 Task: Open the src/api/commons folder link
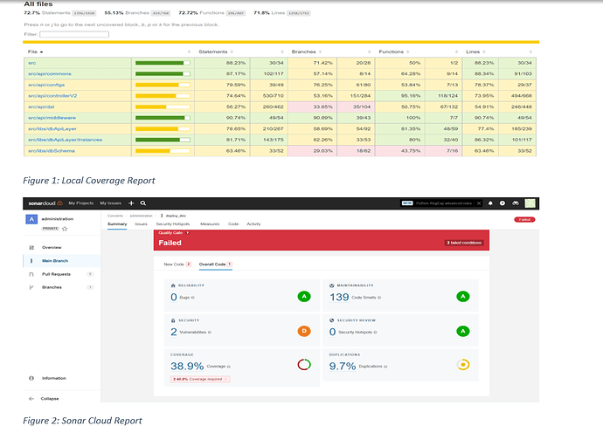point(50,73)
